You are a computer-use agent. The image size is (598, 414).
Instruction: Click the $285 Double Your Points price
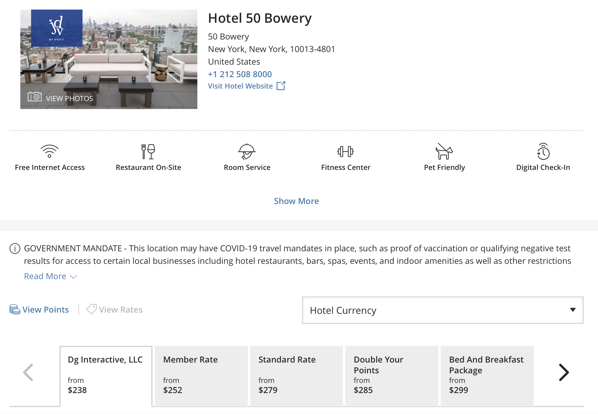click(x=363, y=390)
